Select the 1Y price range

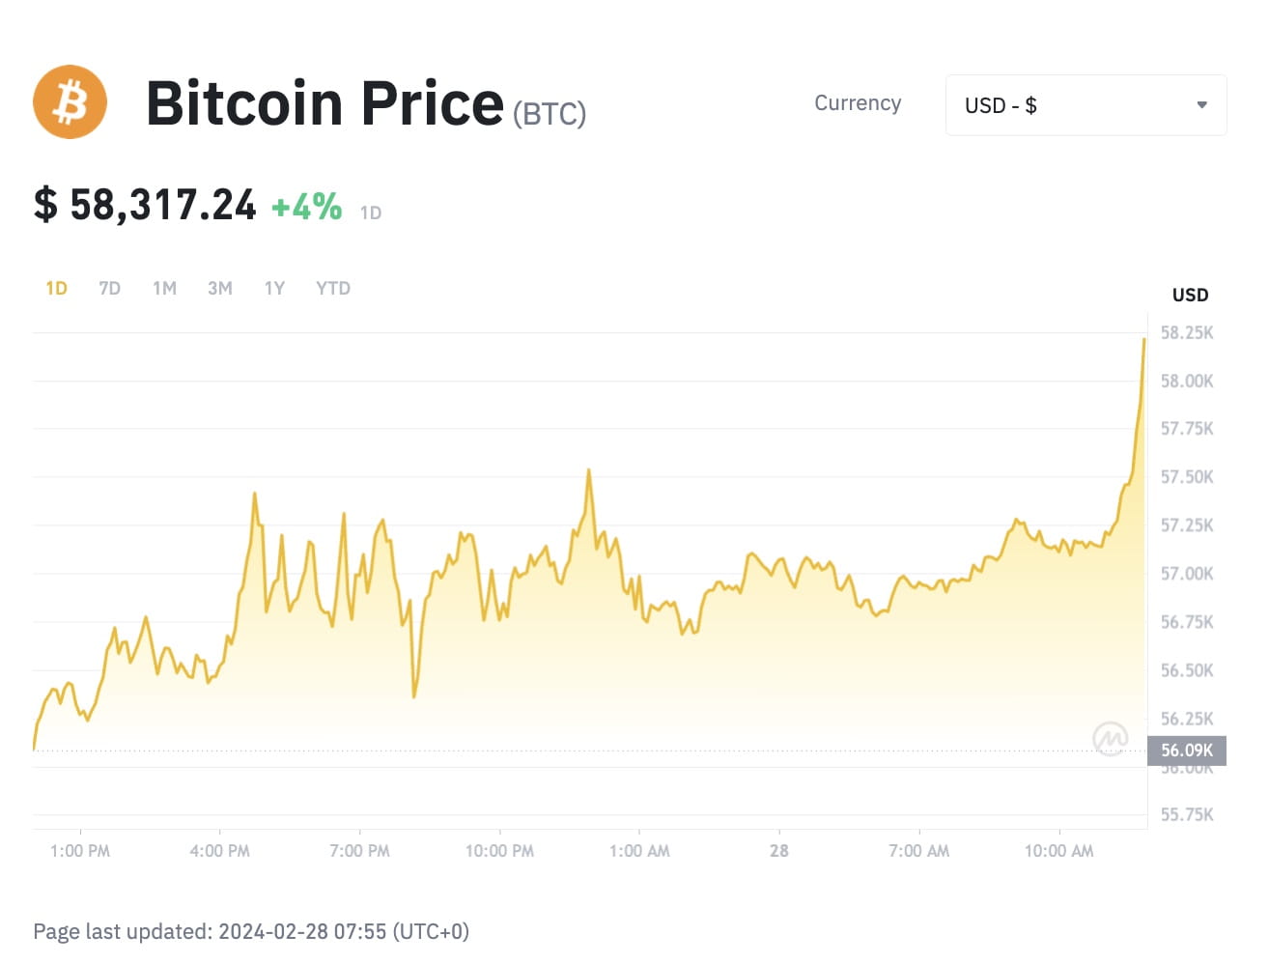[274, 287]
